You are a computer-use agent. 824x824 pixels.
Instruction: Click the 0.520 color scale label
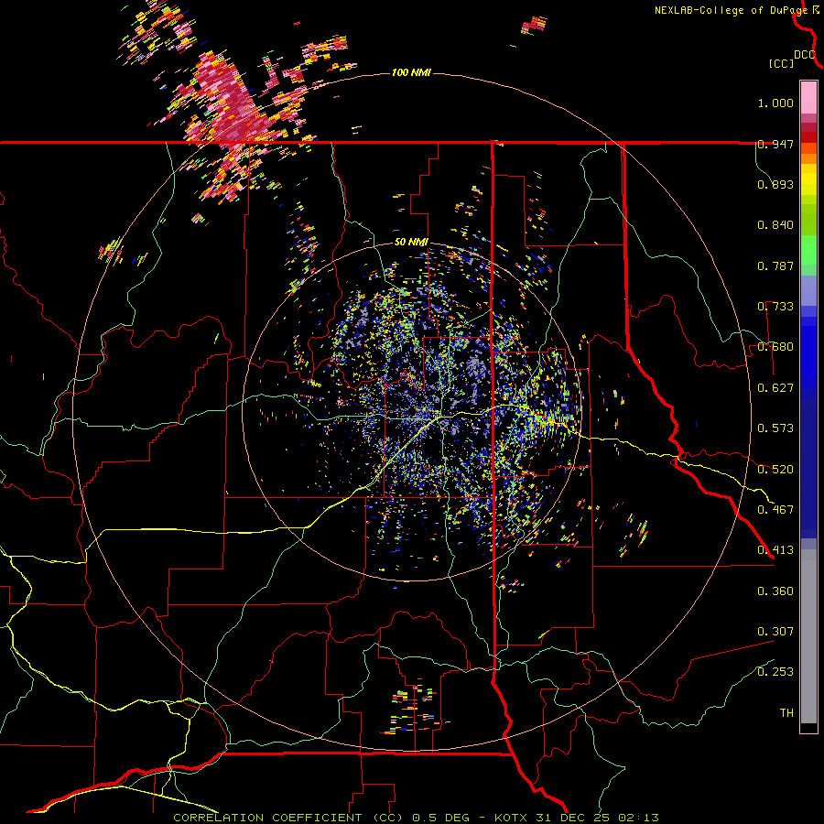(775, 470)
